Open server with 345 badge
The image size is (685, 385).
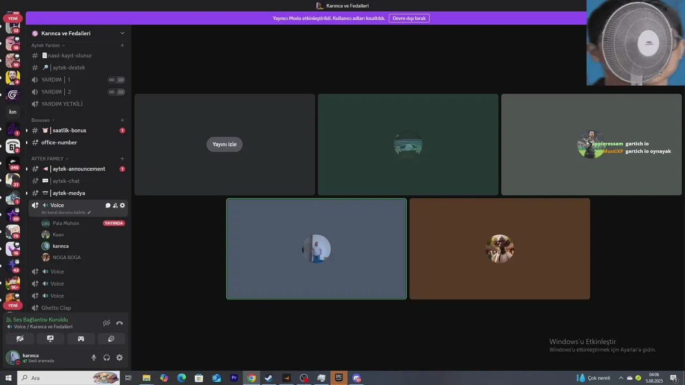[x=13, y=163]
